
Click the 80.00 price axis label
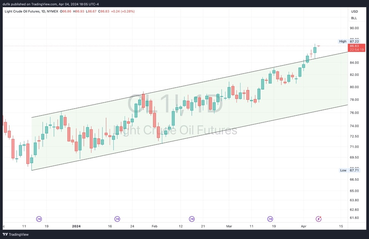pos(354,87)
